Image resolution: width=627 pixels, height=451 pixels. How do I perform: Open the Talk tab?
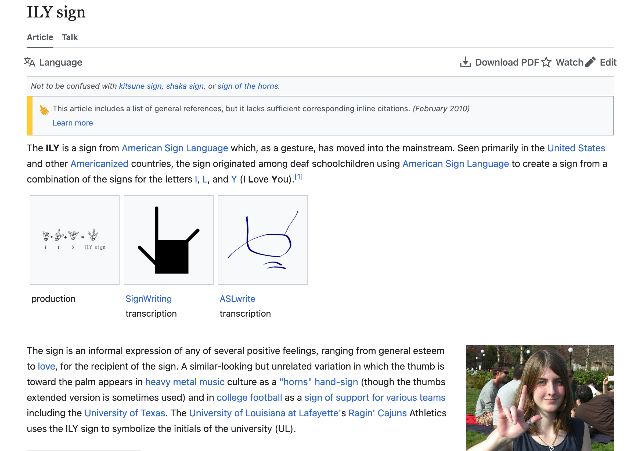[70, 37]
